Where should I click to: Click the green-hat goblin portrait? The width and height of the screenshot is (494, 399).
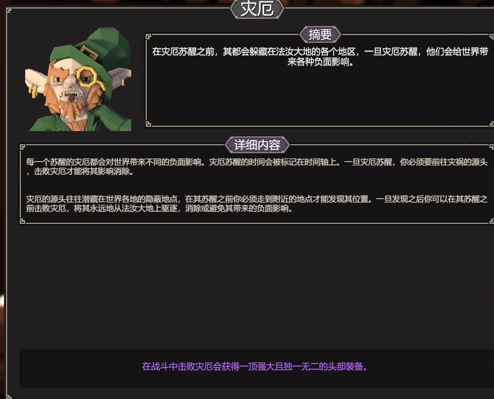coord(78,79)
